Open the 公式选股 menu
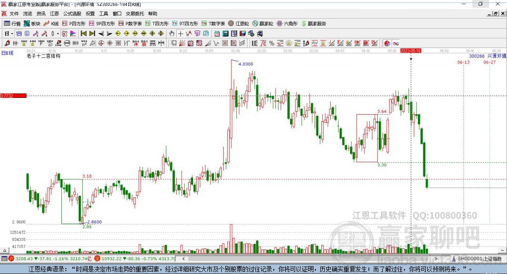Image resolution: width=507 pixels, height=274 pixels. (72, 13)
